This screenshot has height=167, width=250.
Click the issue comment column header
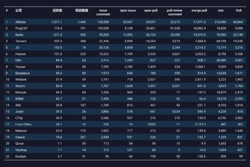coord(103,12)
